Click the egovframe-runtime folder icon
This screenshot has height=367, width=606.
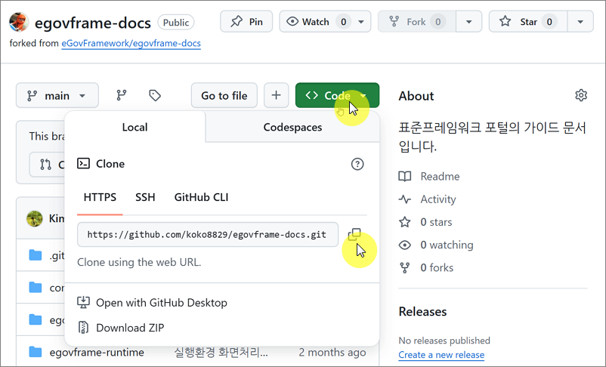(x=36, y=352)
